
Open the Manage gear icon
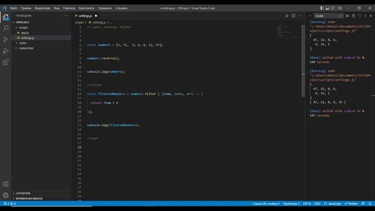5,195
